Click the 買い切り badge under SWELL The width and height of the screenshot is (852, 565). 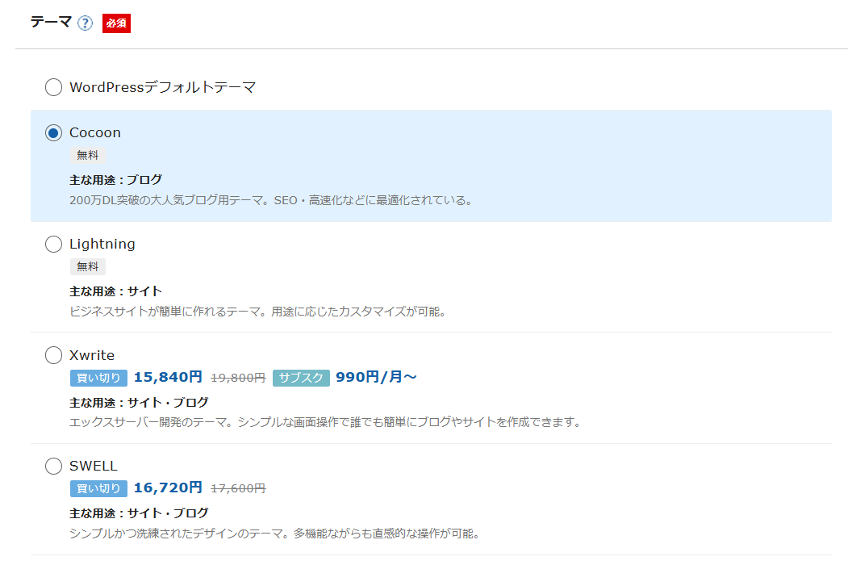pyautogui.click(x=98, y=488)
